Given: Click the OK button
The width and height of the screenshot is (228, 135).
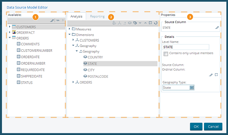Looking at the screenshot, I should coord(196,127).
